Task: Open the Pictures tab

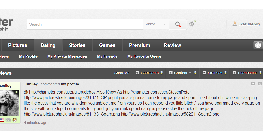Action: tap(18, 45)
